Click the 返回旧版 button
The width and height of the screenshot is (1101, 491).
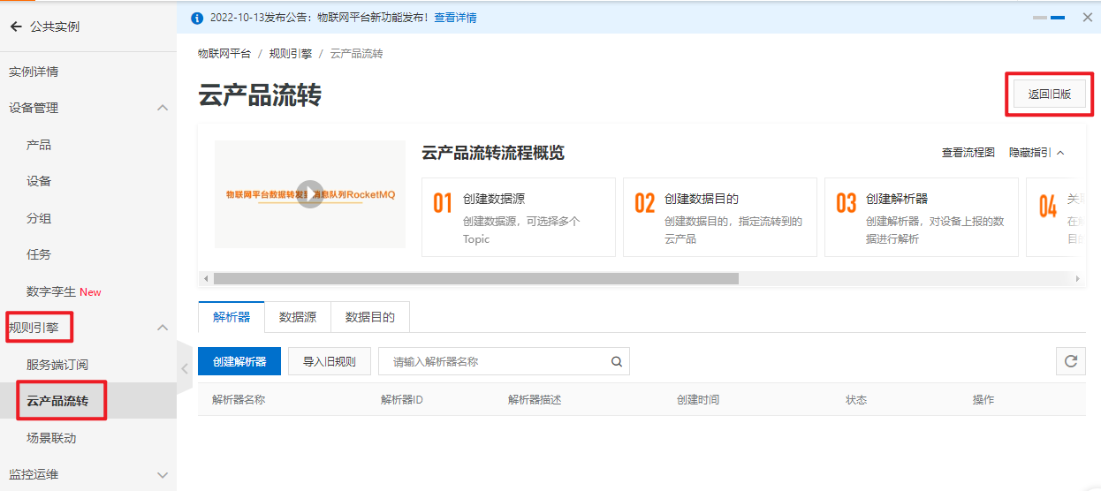(1050, 94)
